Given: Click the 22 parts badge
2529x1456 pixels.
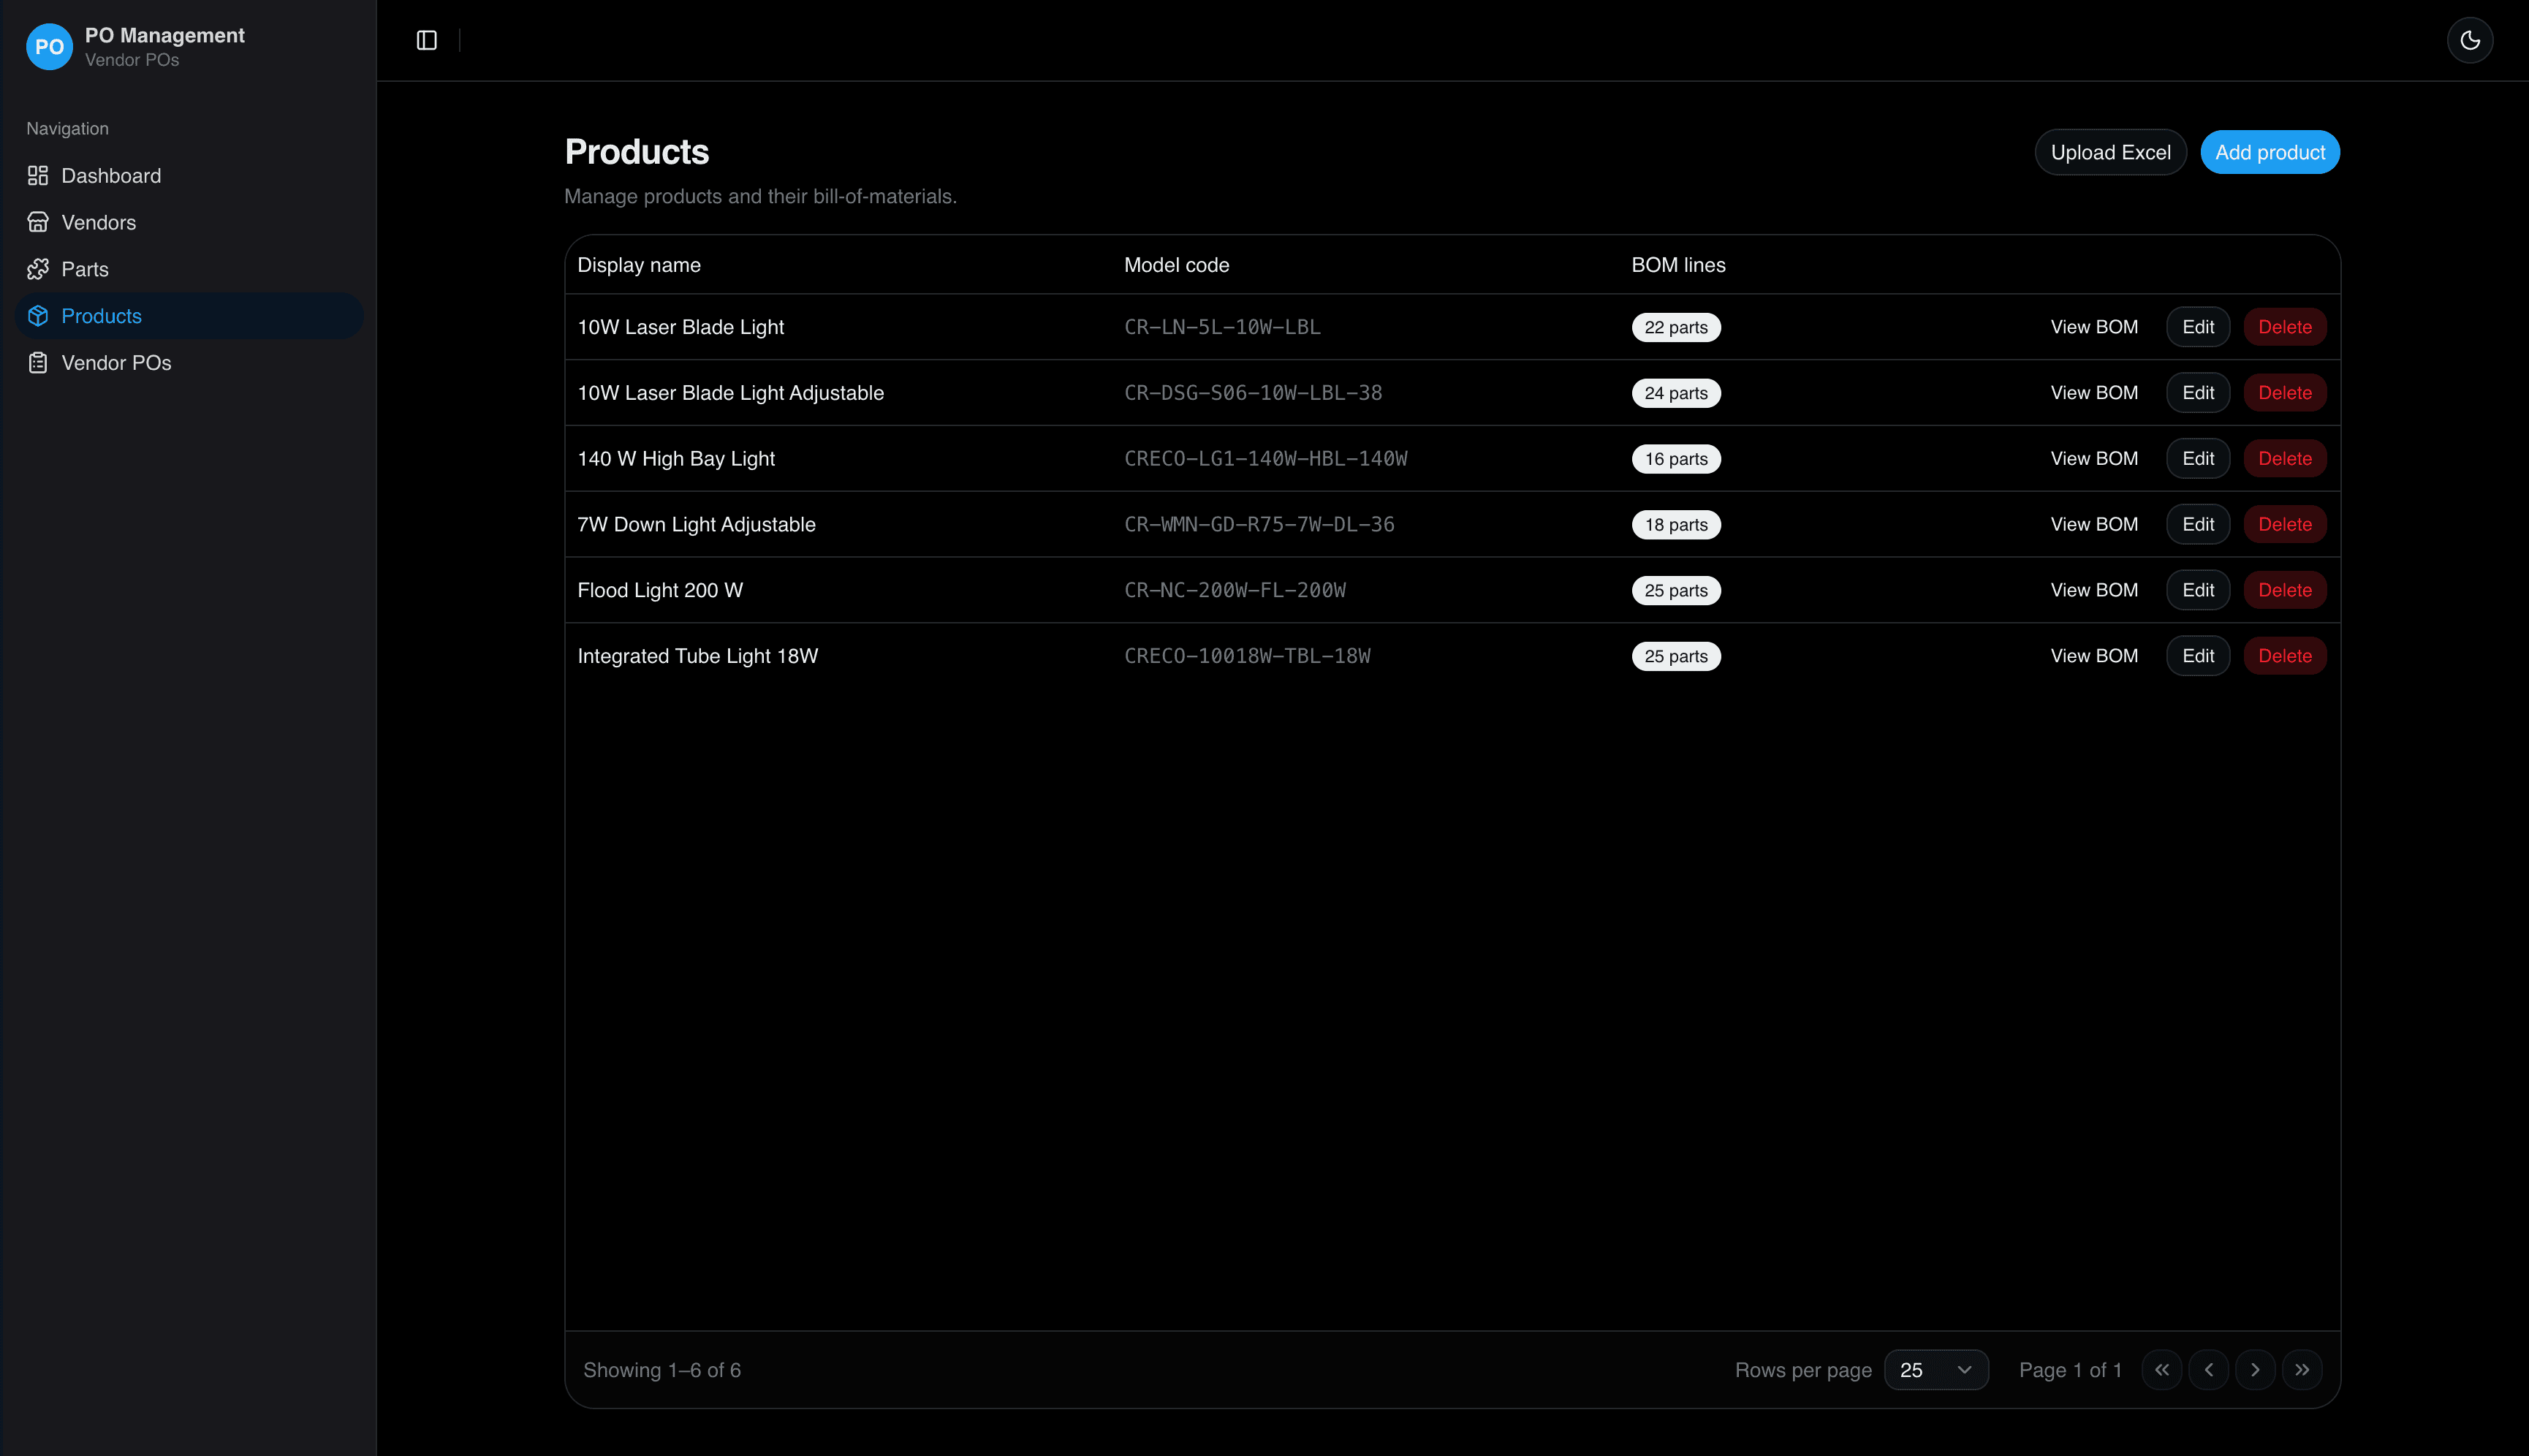Looking at the screenshot, I should (x=1676, y=327).
